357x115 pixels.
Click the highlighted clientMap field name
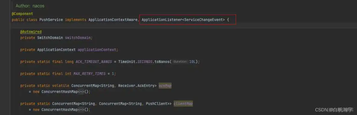point(183,104)
